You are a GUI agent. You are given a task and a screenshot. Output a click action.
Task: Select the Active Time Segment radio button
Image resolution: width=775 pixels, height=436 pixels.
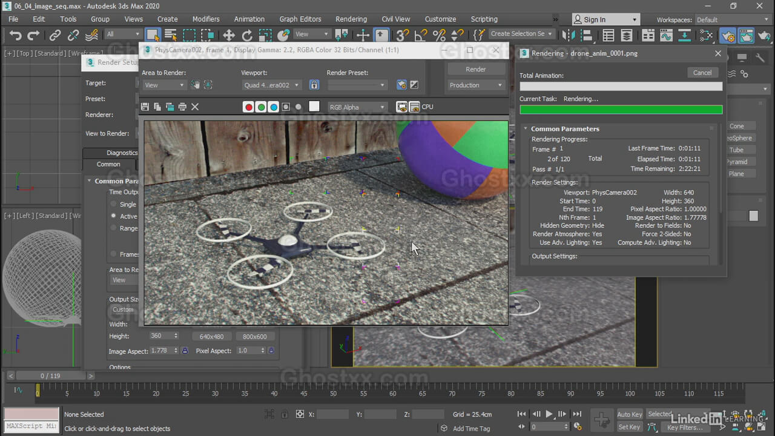pos(113,216)
